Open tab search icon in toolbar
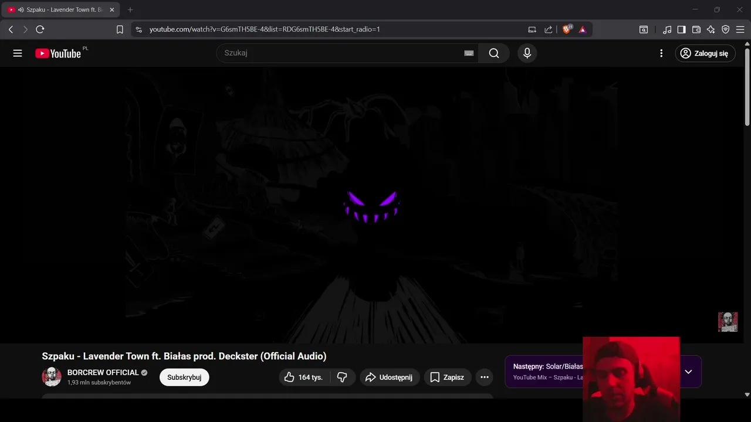 [x=644, y=29]
